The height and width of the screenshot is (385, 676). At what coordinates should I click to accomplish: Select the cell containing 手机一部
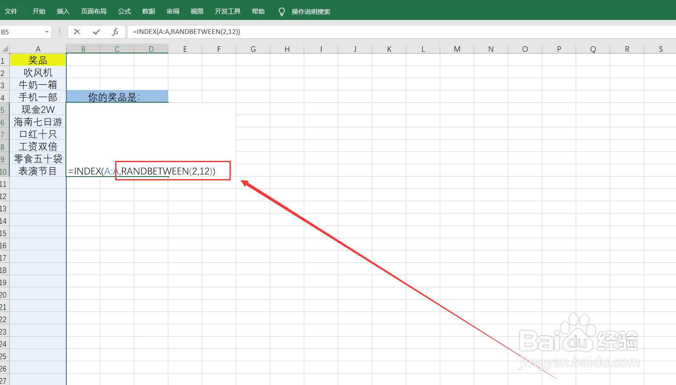coord(38,97)
